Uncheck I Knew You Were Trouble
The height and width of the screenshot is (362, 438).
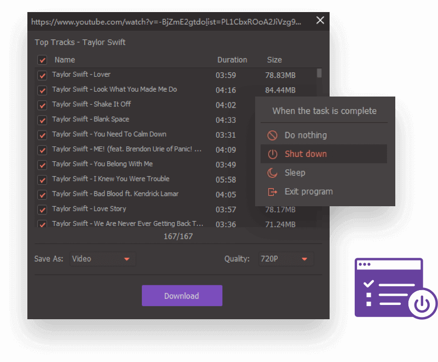tap(42, 179)
